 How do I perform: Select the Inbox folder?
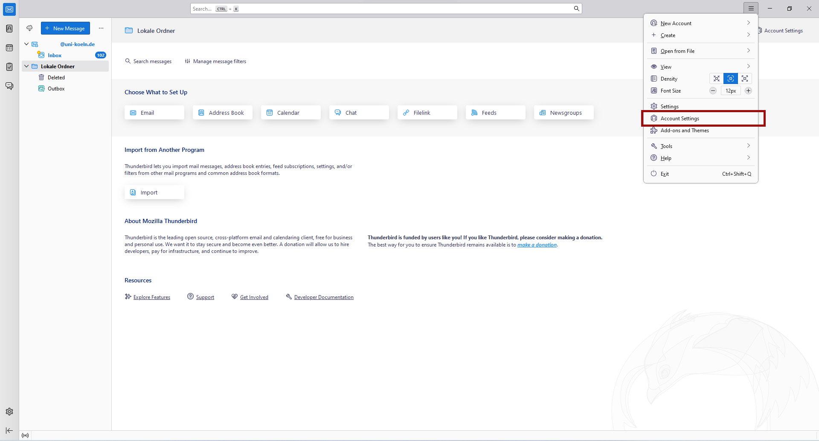pos(65,55)
